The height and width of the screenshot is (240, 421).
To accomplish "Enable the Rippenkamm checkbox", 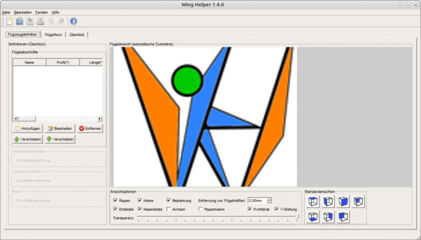I will (x=200, y=209).
